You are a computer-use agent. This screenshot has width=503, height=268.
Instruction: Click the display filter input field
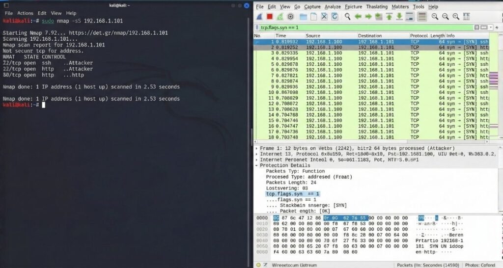click(368, 27)
